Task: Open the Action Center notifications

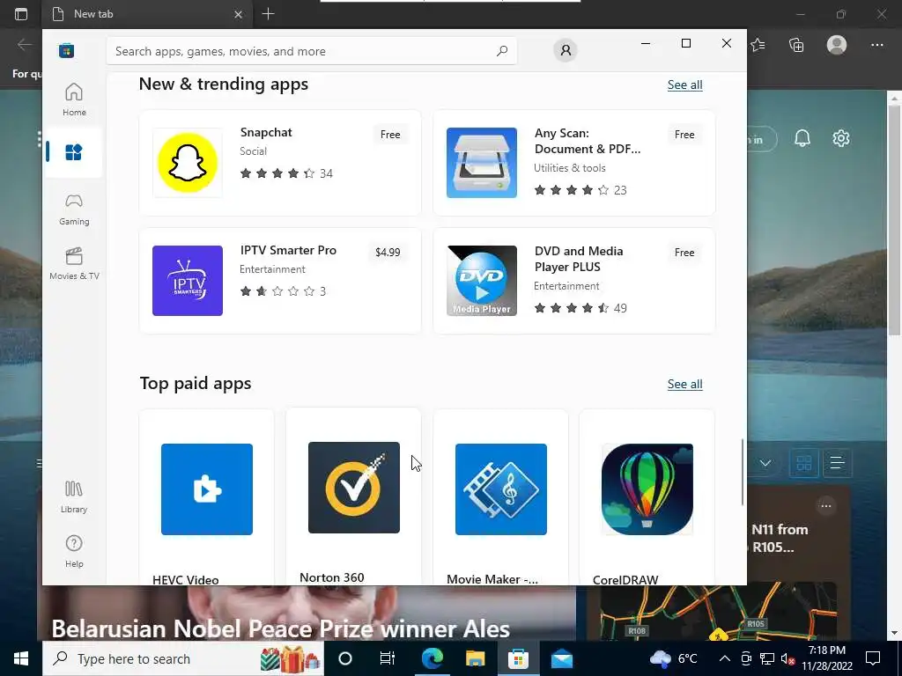Action: [x=873, y=658]
